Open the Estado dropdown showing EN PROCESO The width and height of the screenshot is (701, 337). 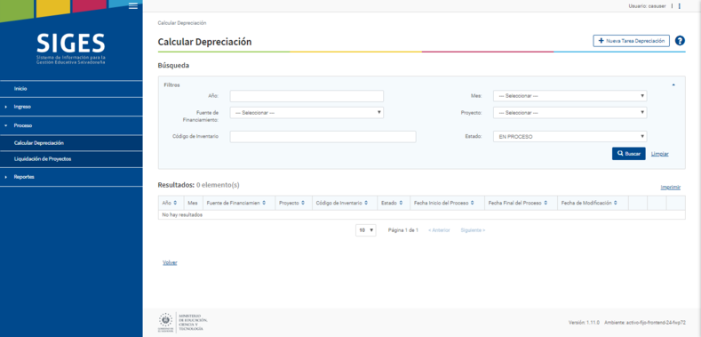click(570, 137)
